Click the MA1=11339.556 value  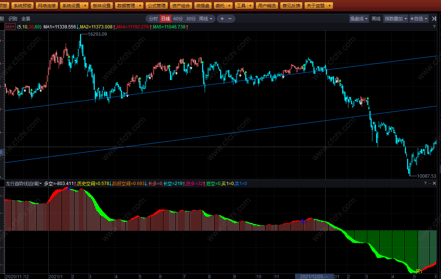point(60,27)
